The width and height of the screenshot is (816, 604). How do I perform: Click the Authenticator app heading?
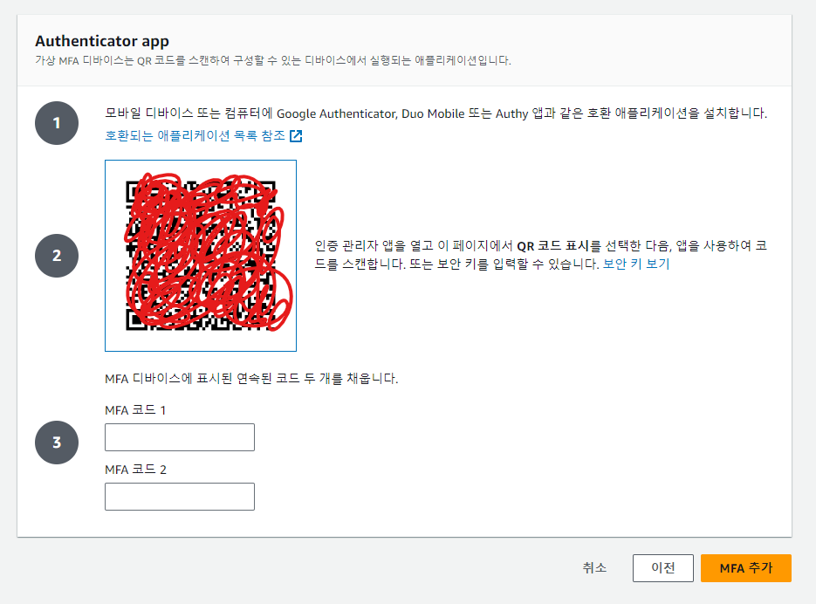coord(102,41)
